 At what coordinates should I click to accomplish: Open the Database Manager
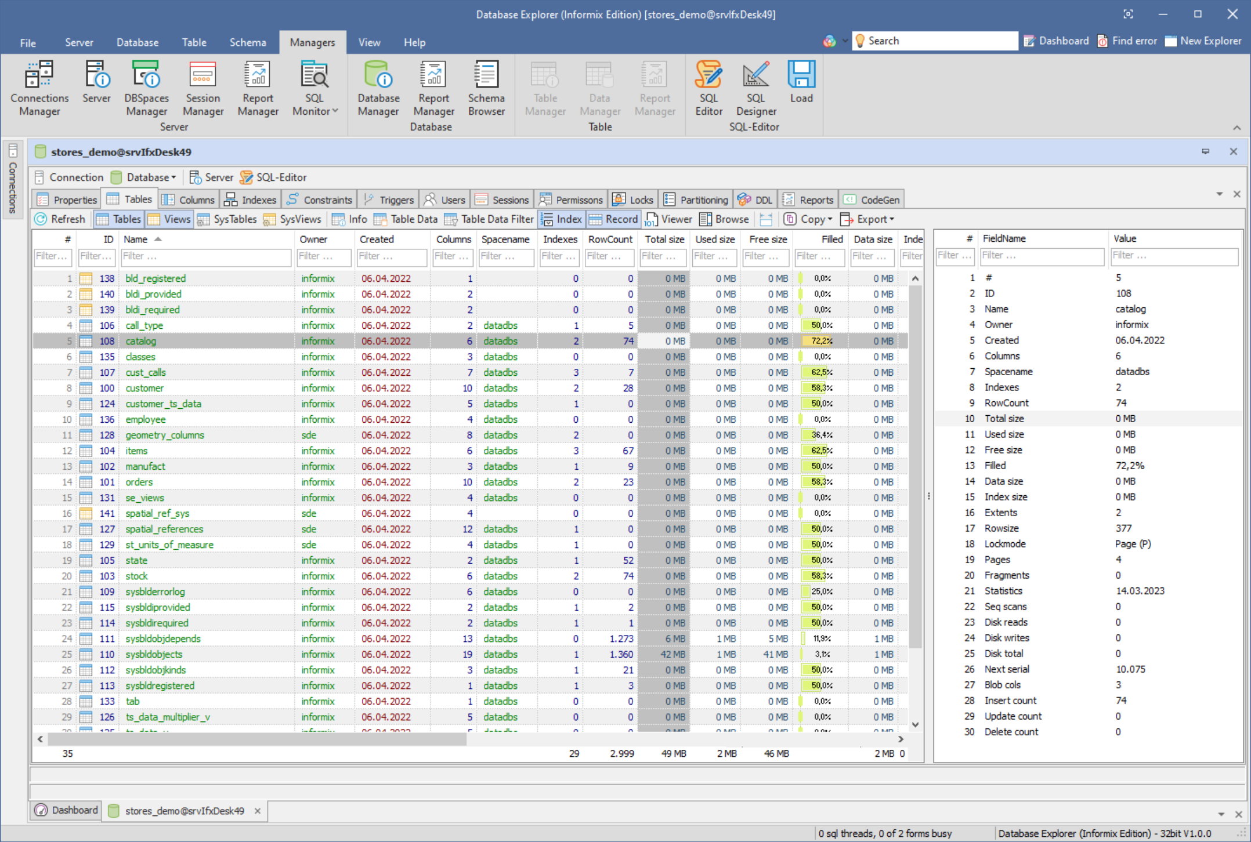point(378,89)
